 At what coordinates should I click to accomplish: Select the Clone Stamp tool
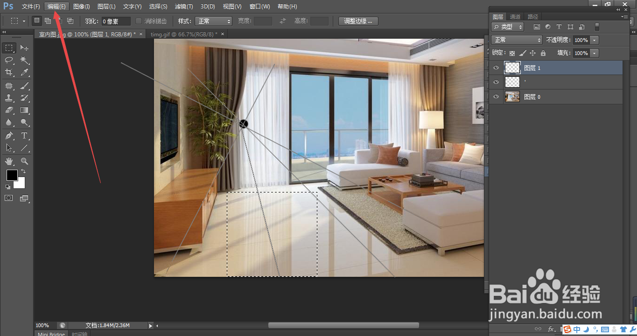9,98
